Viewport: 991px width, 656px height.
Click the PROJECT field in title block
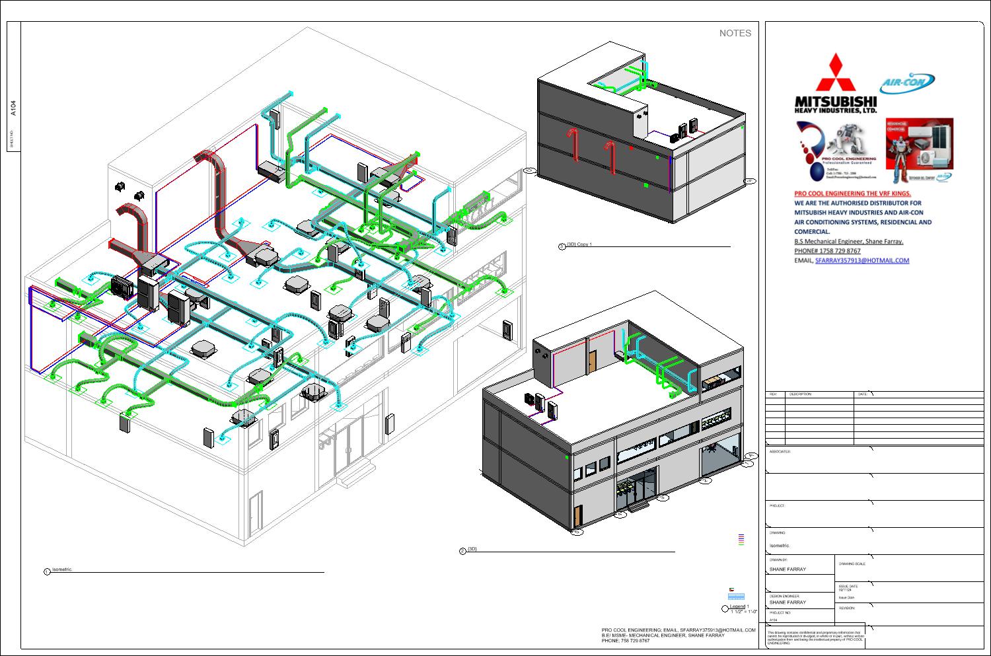[874, 514]
